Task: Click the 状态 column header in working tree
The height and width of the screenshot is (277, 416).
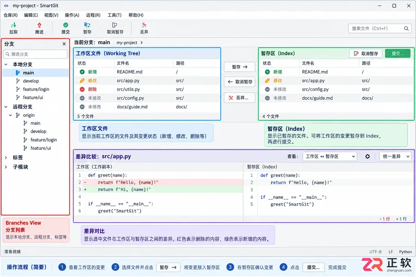Action: coord(82,63)
